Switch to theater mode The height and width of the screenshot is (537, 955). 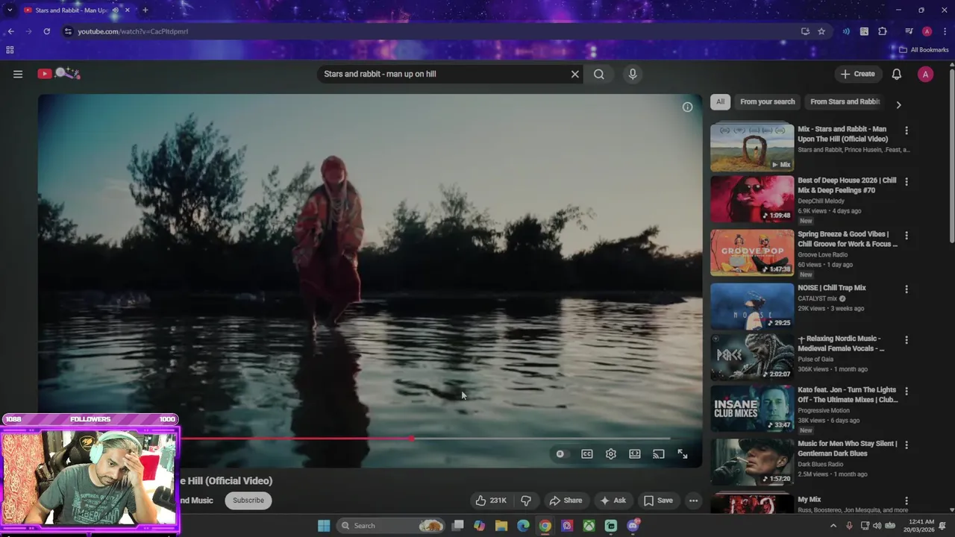(635, 453)
